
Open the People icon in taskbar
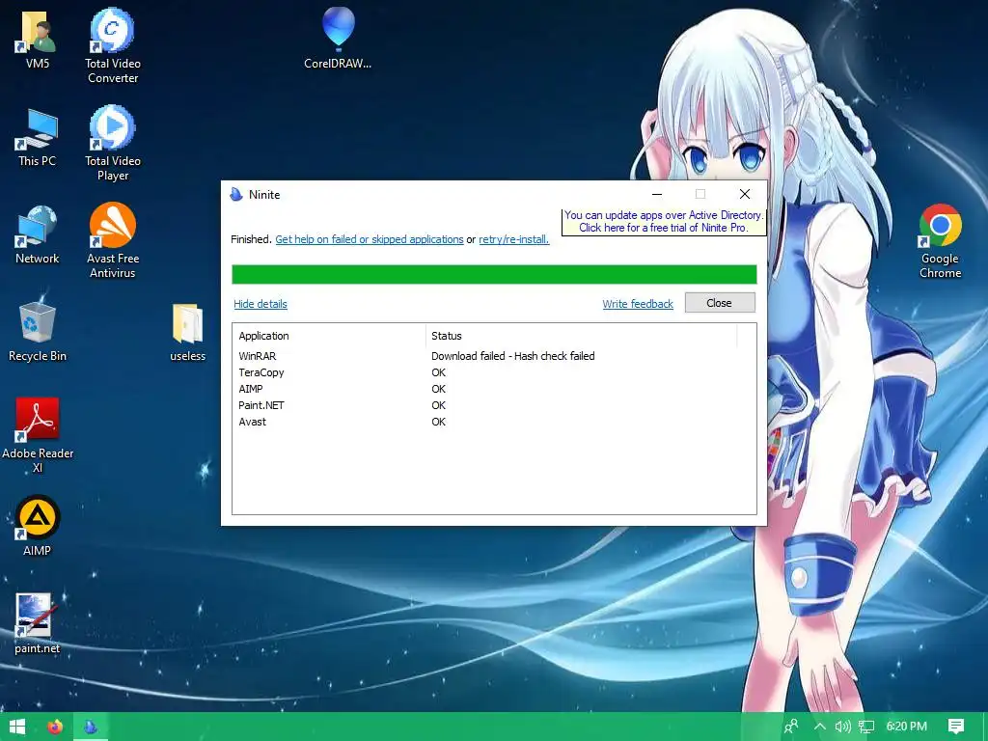click(x=791, y=727)
